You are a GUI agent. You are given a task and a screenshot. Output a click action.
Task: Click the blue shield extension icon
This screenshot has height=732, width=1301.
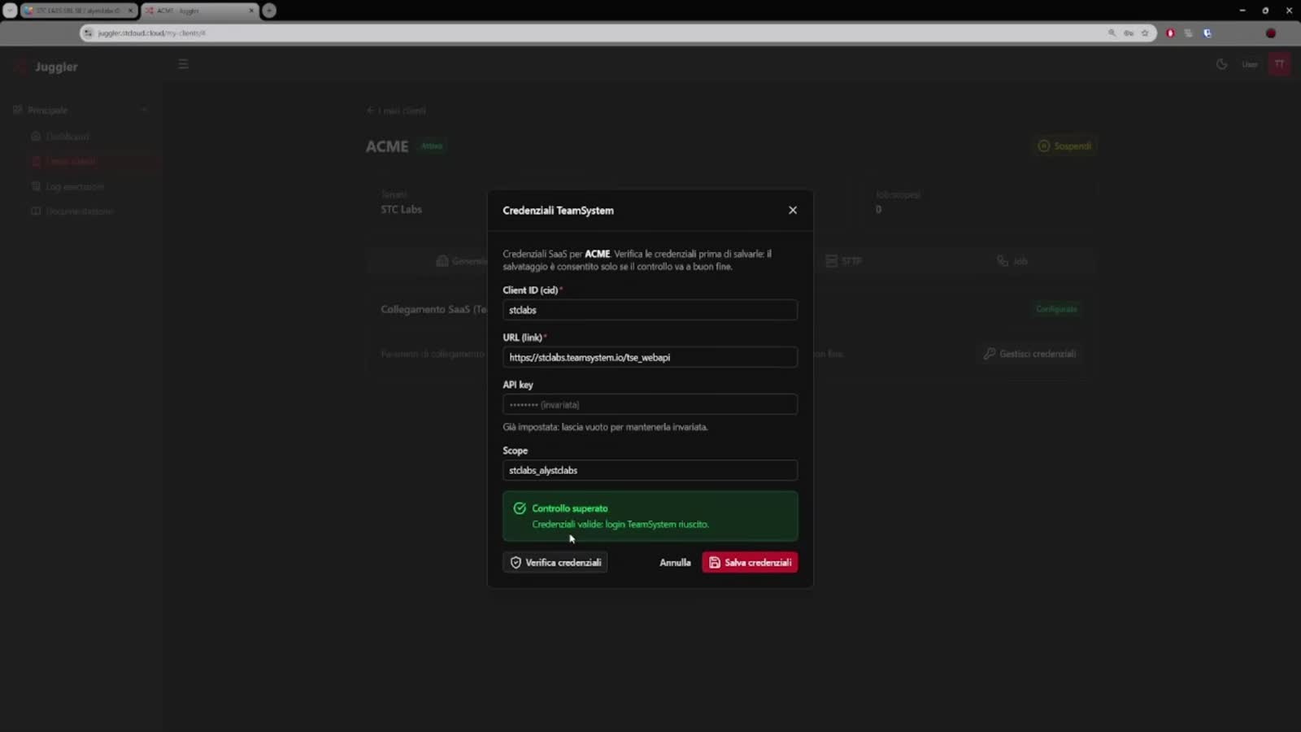click(1207, 33)
